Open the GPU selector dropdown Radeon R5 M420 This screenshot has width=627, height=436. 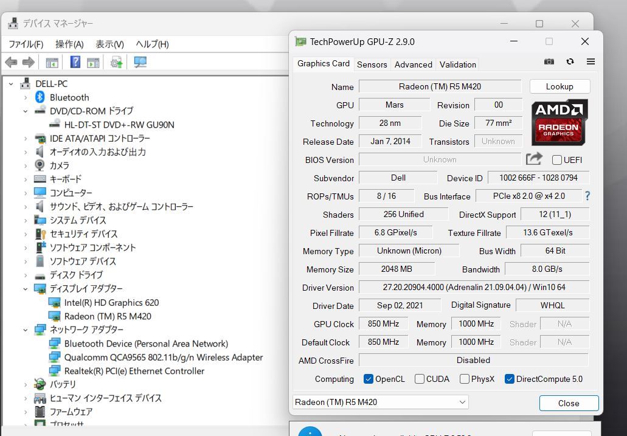pyautogui.click(x=380, y=402)
